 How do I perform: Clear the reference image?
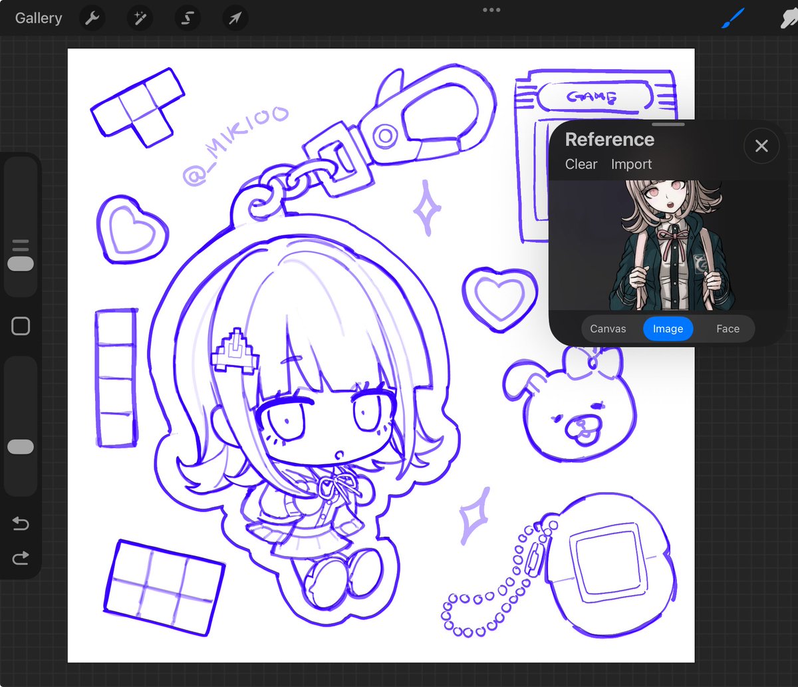pos(581,164)
